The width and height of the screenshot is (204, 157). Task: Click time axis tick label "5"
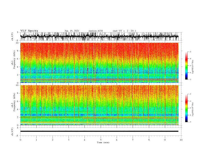[101, 140]
